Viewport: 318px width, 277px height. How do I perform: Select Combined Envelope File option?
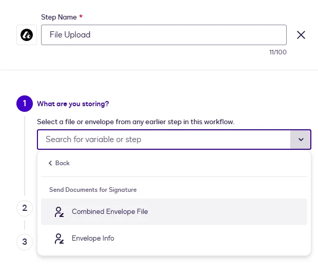click(174, 212)
